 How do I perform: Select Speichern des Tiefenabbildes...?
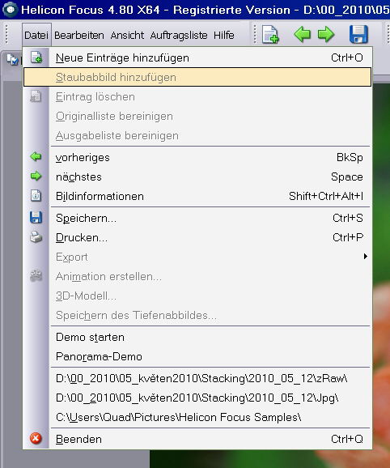tap(197, 315)
